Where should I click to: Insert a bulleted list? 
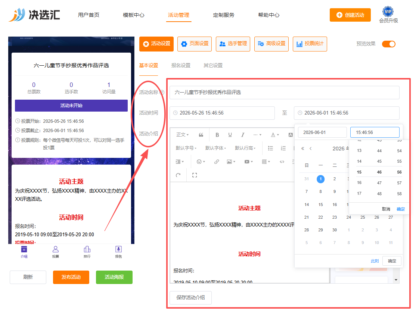pos(270,148)
